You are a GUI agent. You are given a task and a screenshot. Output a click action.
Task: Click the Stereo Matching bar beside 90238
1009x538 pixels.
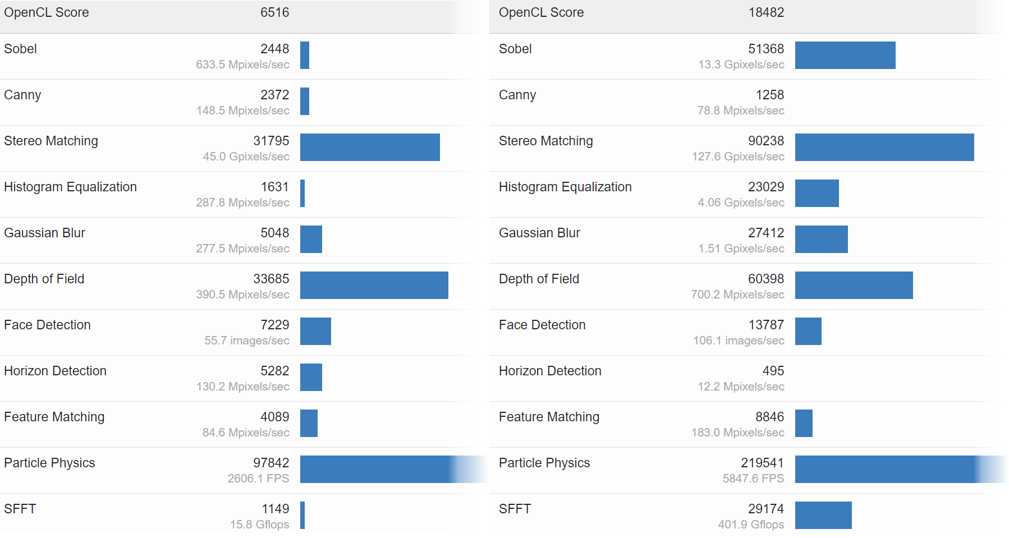(884, 148)
